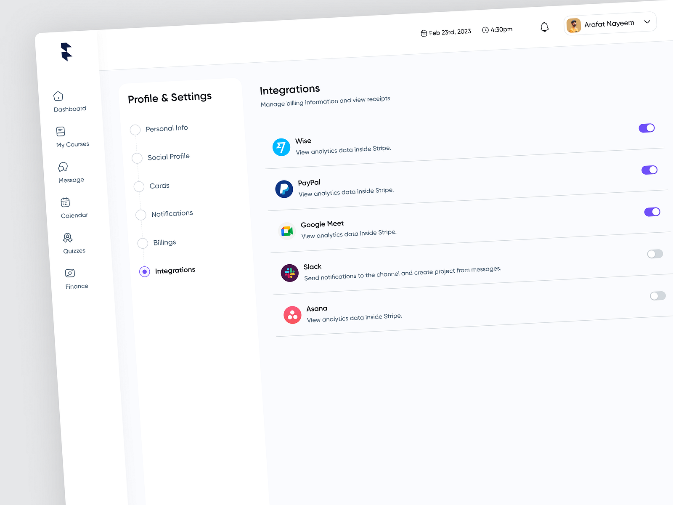Image resolution: width=673 pixels, height=505 pixels.
Task: Go to Cards settings
Action: click(x=139, y=186)
